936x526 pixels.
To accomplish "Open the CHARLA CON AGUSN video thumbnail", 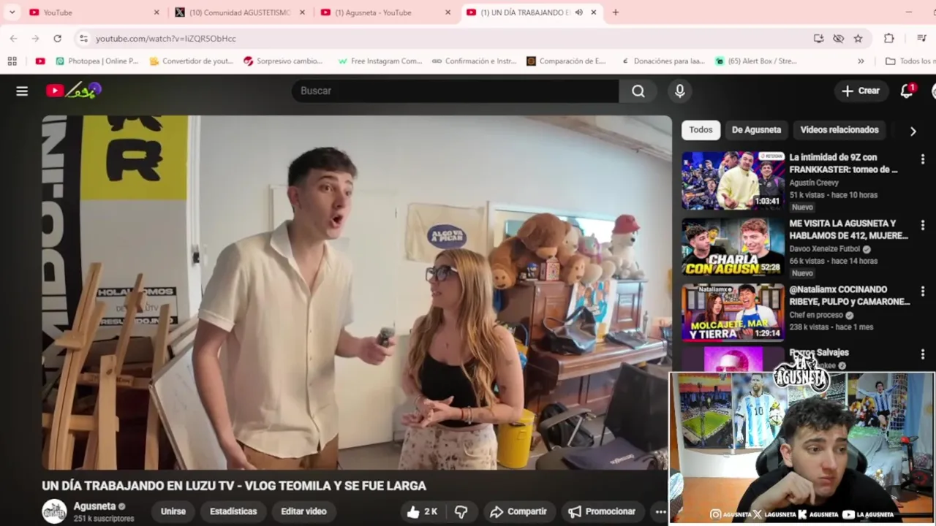I will (733, 247).
